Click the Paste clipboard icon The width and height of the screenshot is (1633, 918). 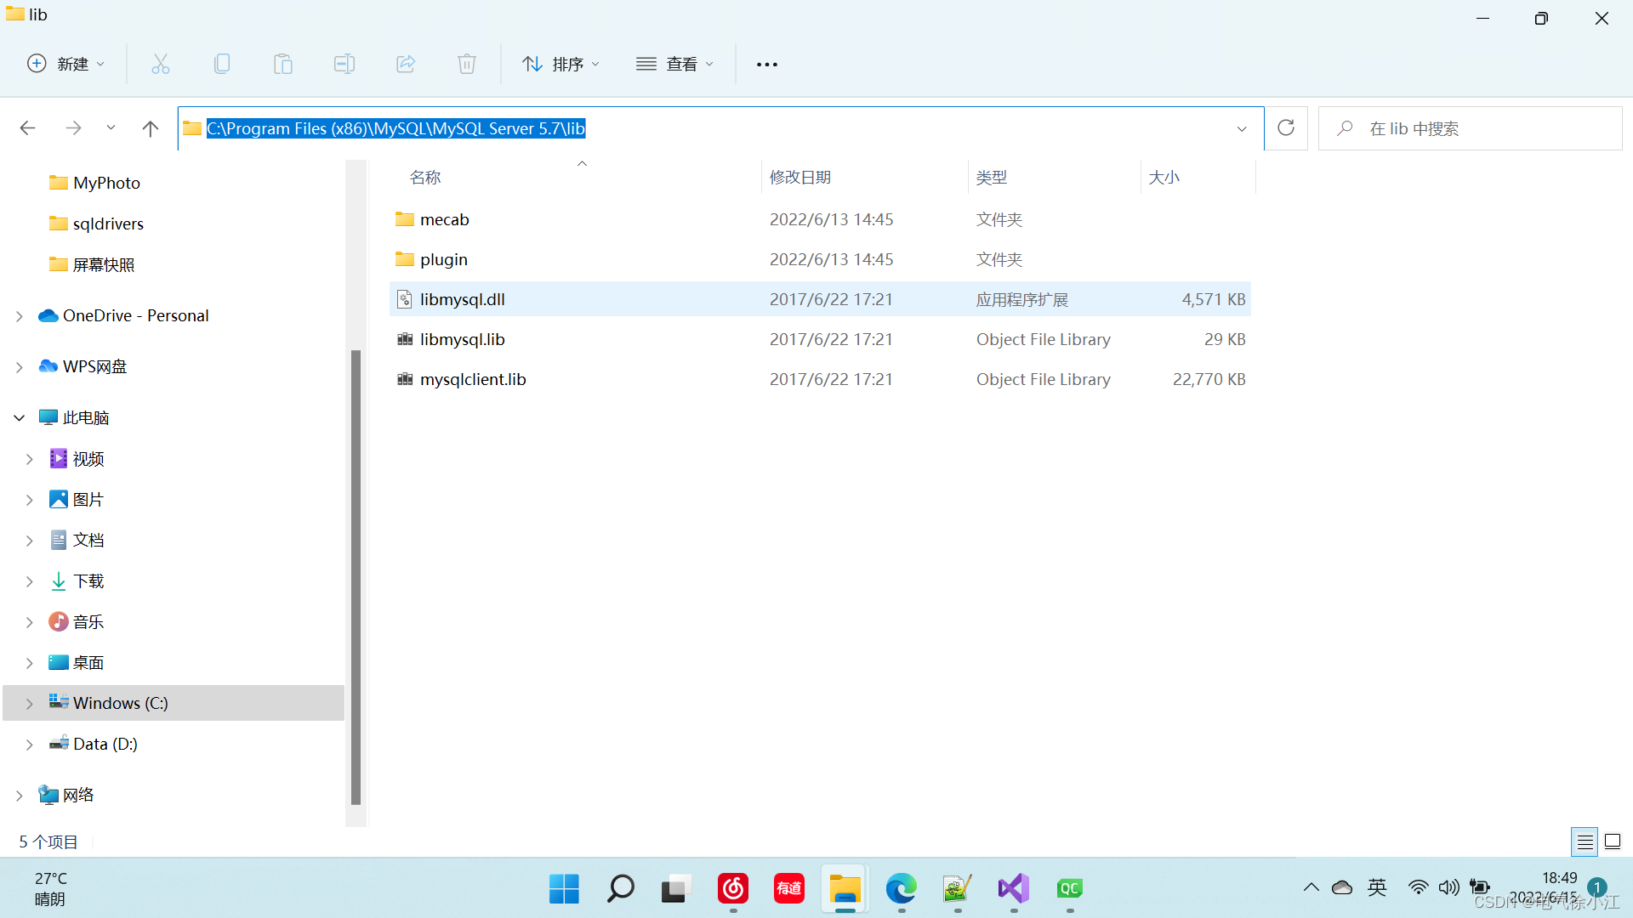(x=283, y=64)
